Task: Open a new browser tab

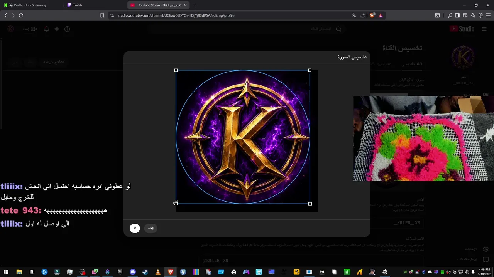Action: pos(195,5)
